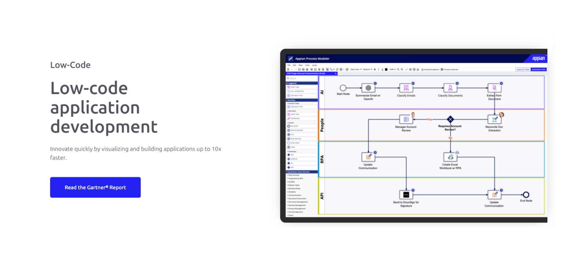588x260 pixels.
Task: Open the Lanes menu
Action: pyautogui.click(x=315, y=65)
